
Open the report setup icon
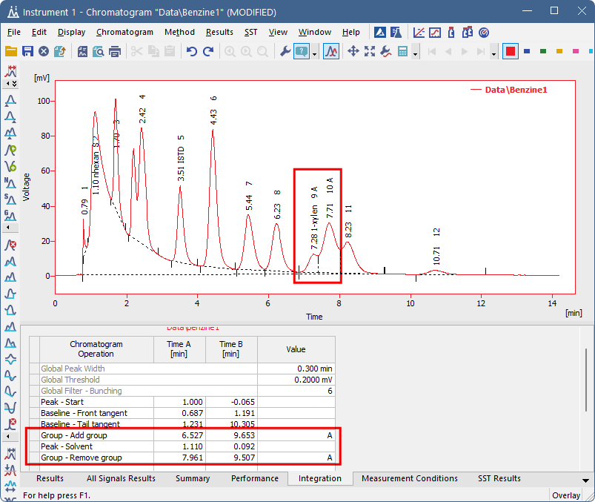coord(82,51)
